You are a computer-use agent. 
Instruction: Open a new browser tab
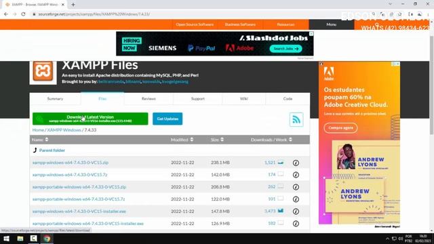(x=73, y=5)
